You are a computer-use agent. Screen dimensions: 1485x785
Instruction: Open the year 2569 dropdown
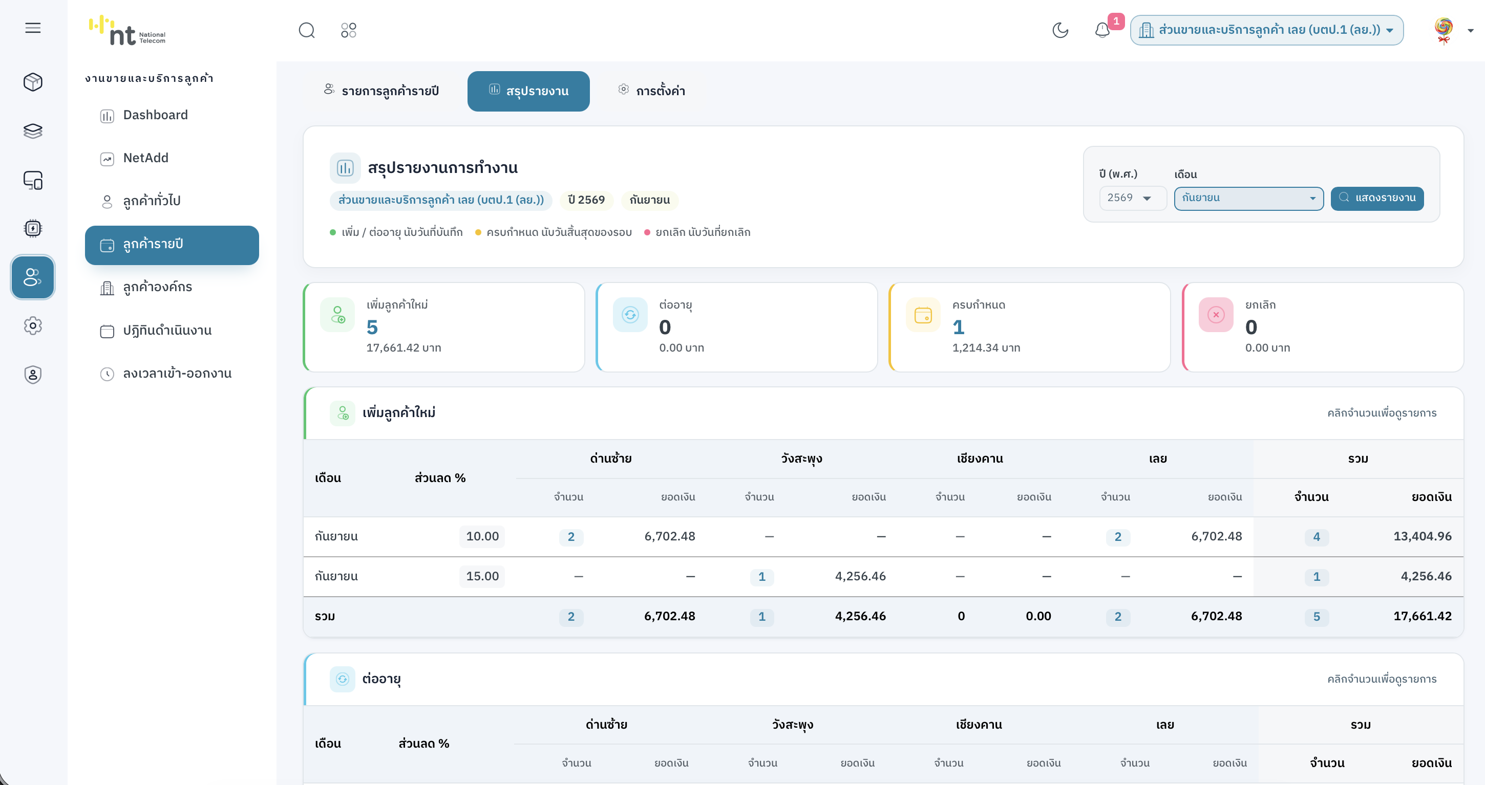[x=1132, y=198]
